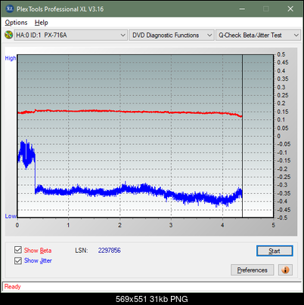Toggle the Show Beta checkbox
Viewport: 304px width, 305px height.
(18, 250)
